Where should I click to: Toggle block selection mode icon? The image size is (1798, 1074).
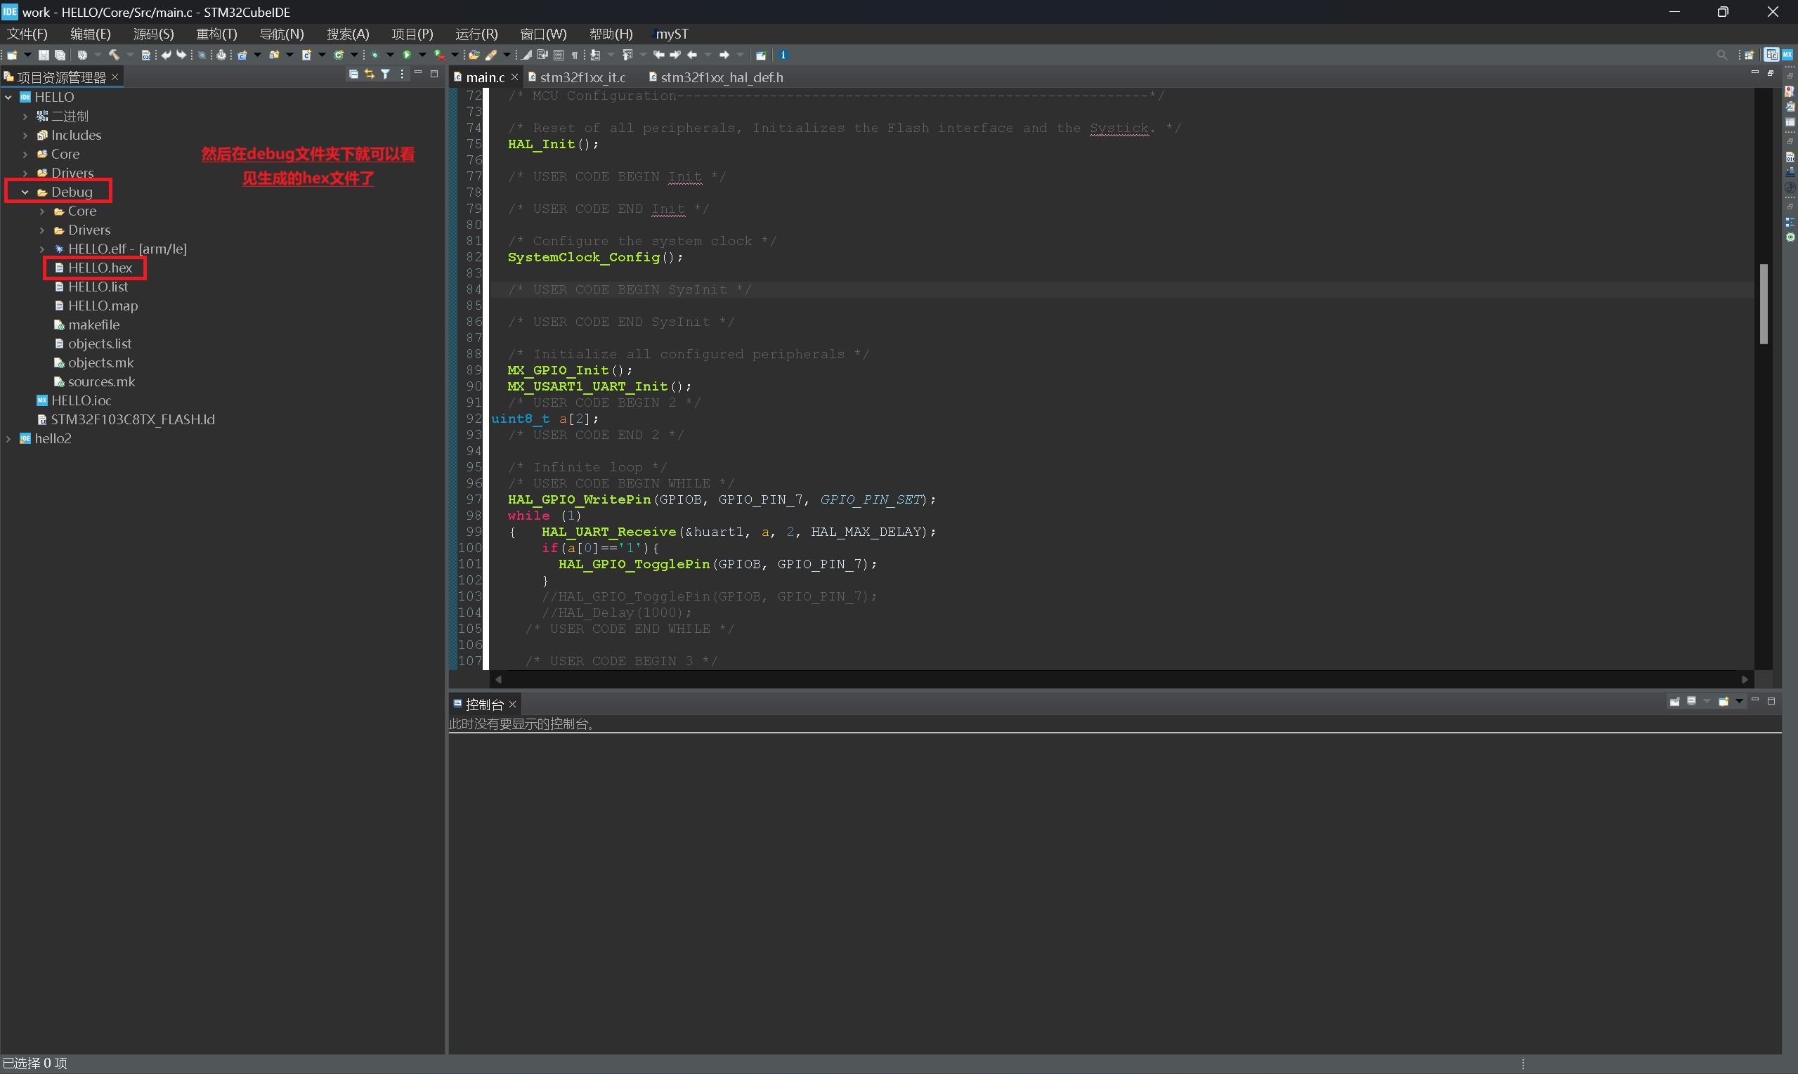coord(558,55)
